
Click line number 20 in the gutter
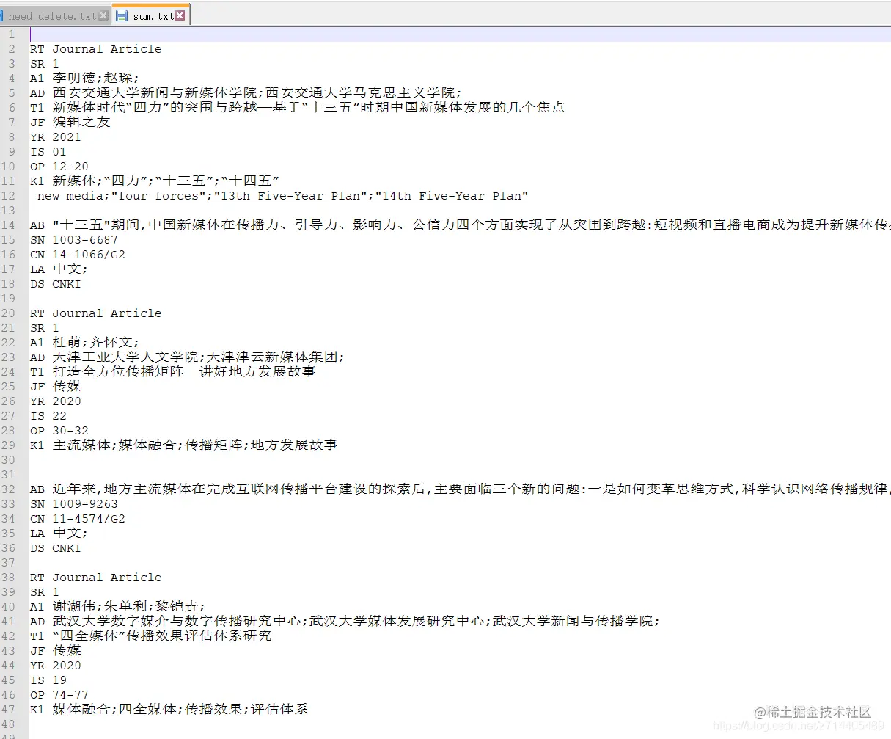pyautogui.click(x=10, y=313)
